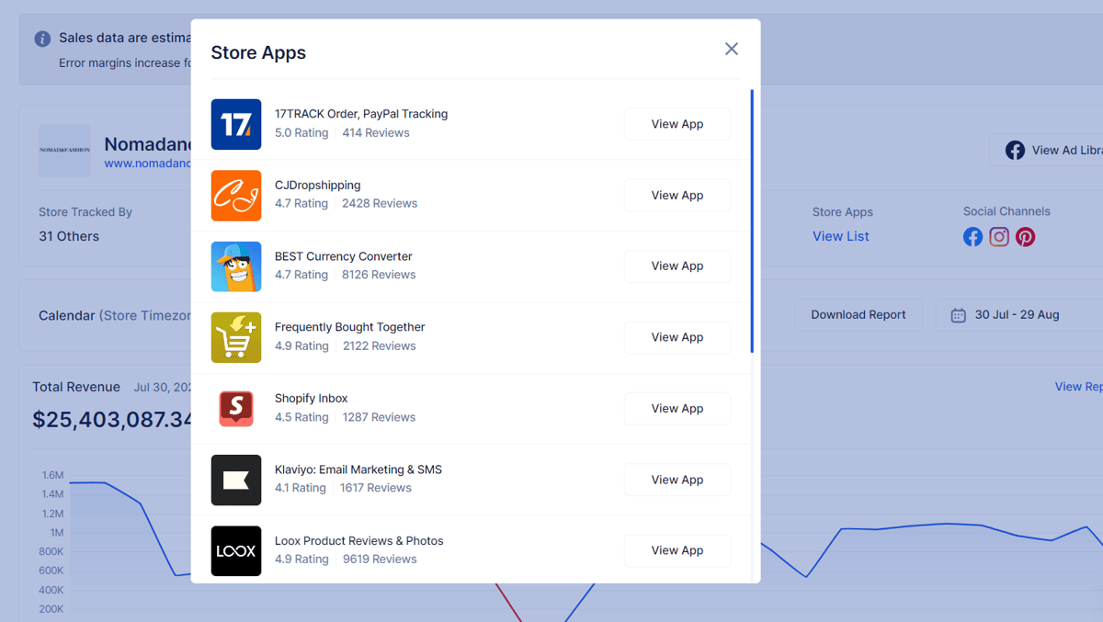Click the Loox Product Reviews & Photos name

click(x=359, y=540)
